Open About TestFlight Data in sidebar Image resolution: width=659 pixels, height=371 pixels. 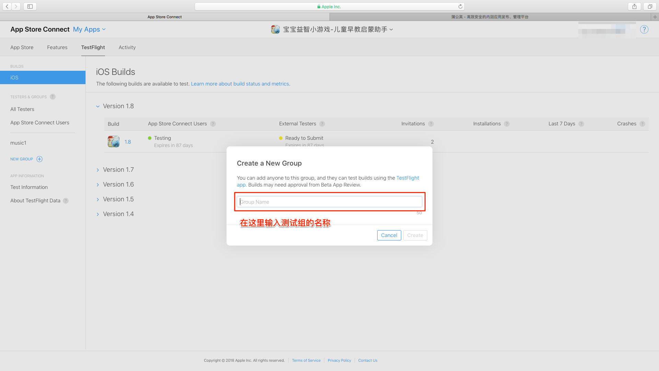(35, 201)
